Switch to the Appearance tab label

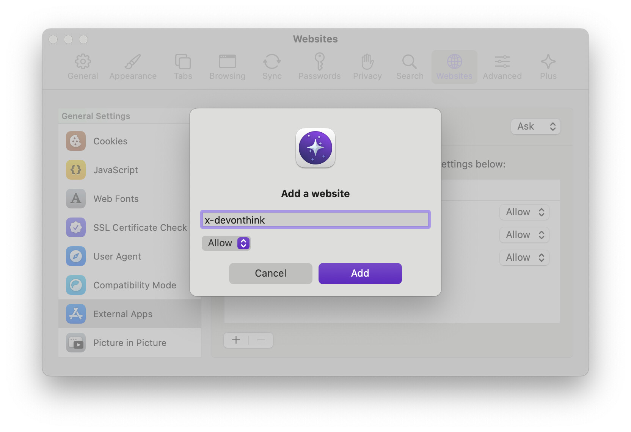click(133, 76)
